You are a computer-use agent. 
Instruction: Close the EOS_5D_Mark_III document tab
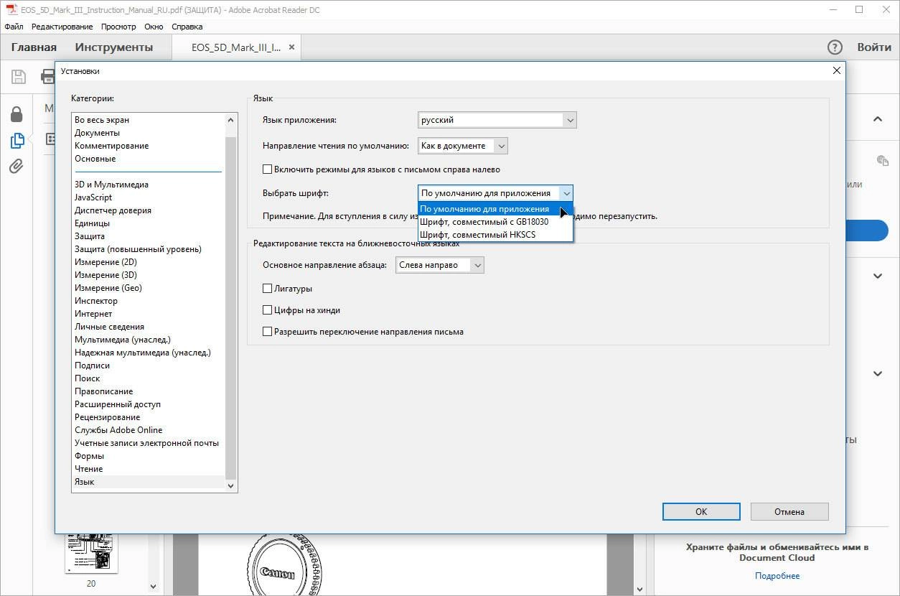291,47
